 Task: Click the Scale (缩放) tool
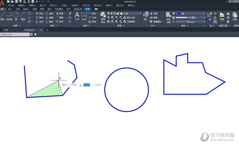click(x=49, y=22)
